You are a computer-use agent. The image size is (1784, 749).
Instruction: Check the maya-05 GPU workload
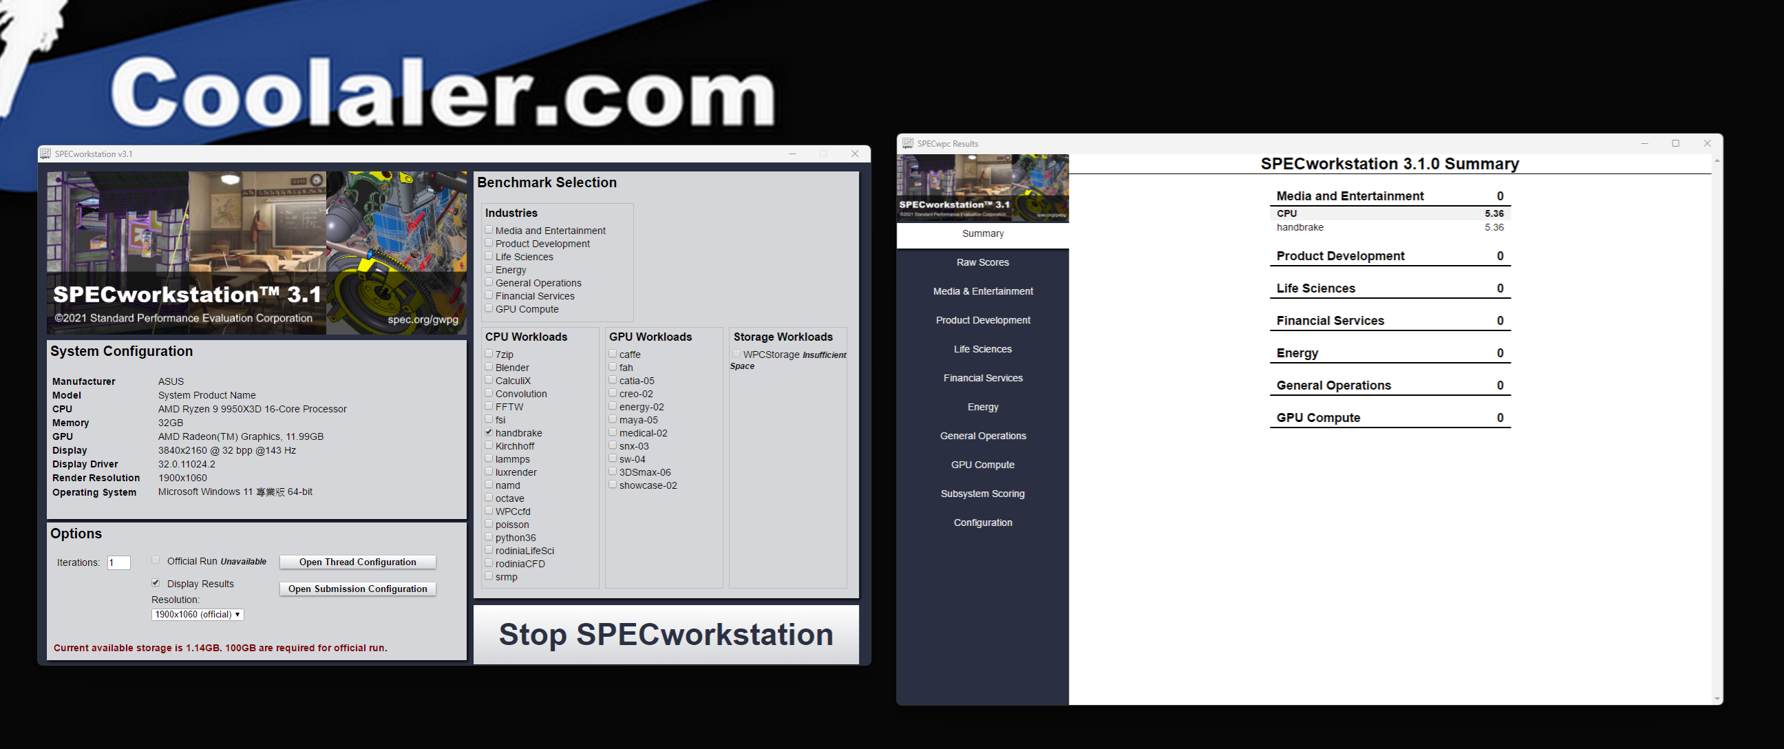point(613,419)
